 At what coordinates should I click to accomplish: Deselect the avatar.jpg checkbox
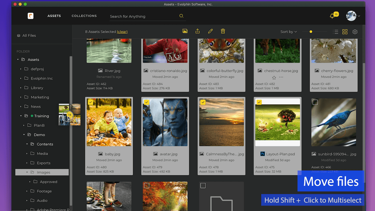point(146,102)
